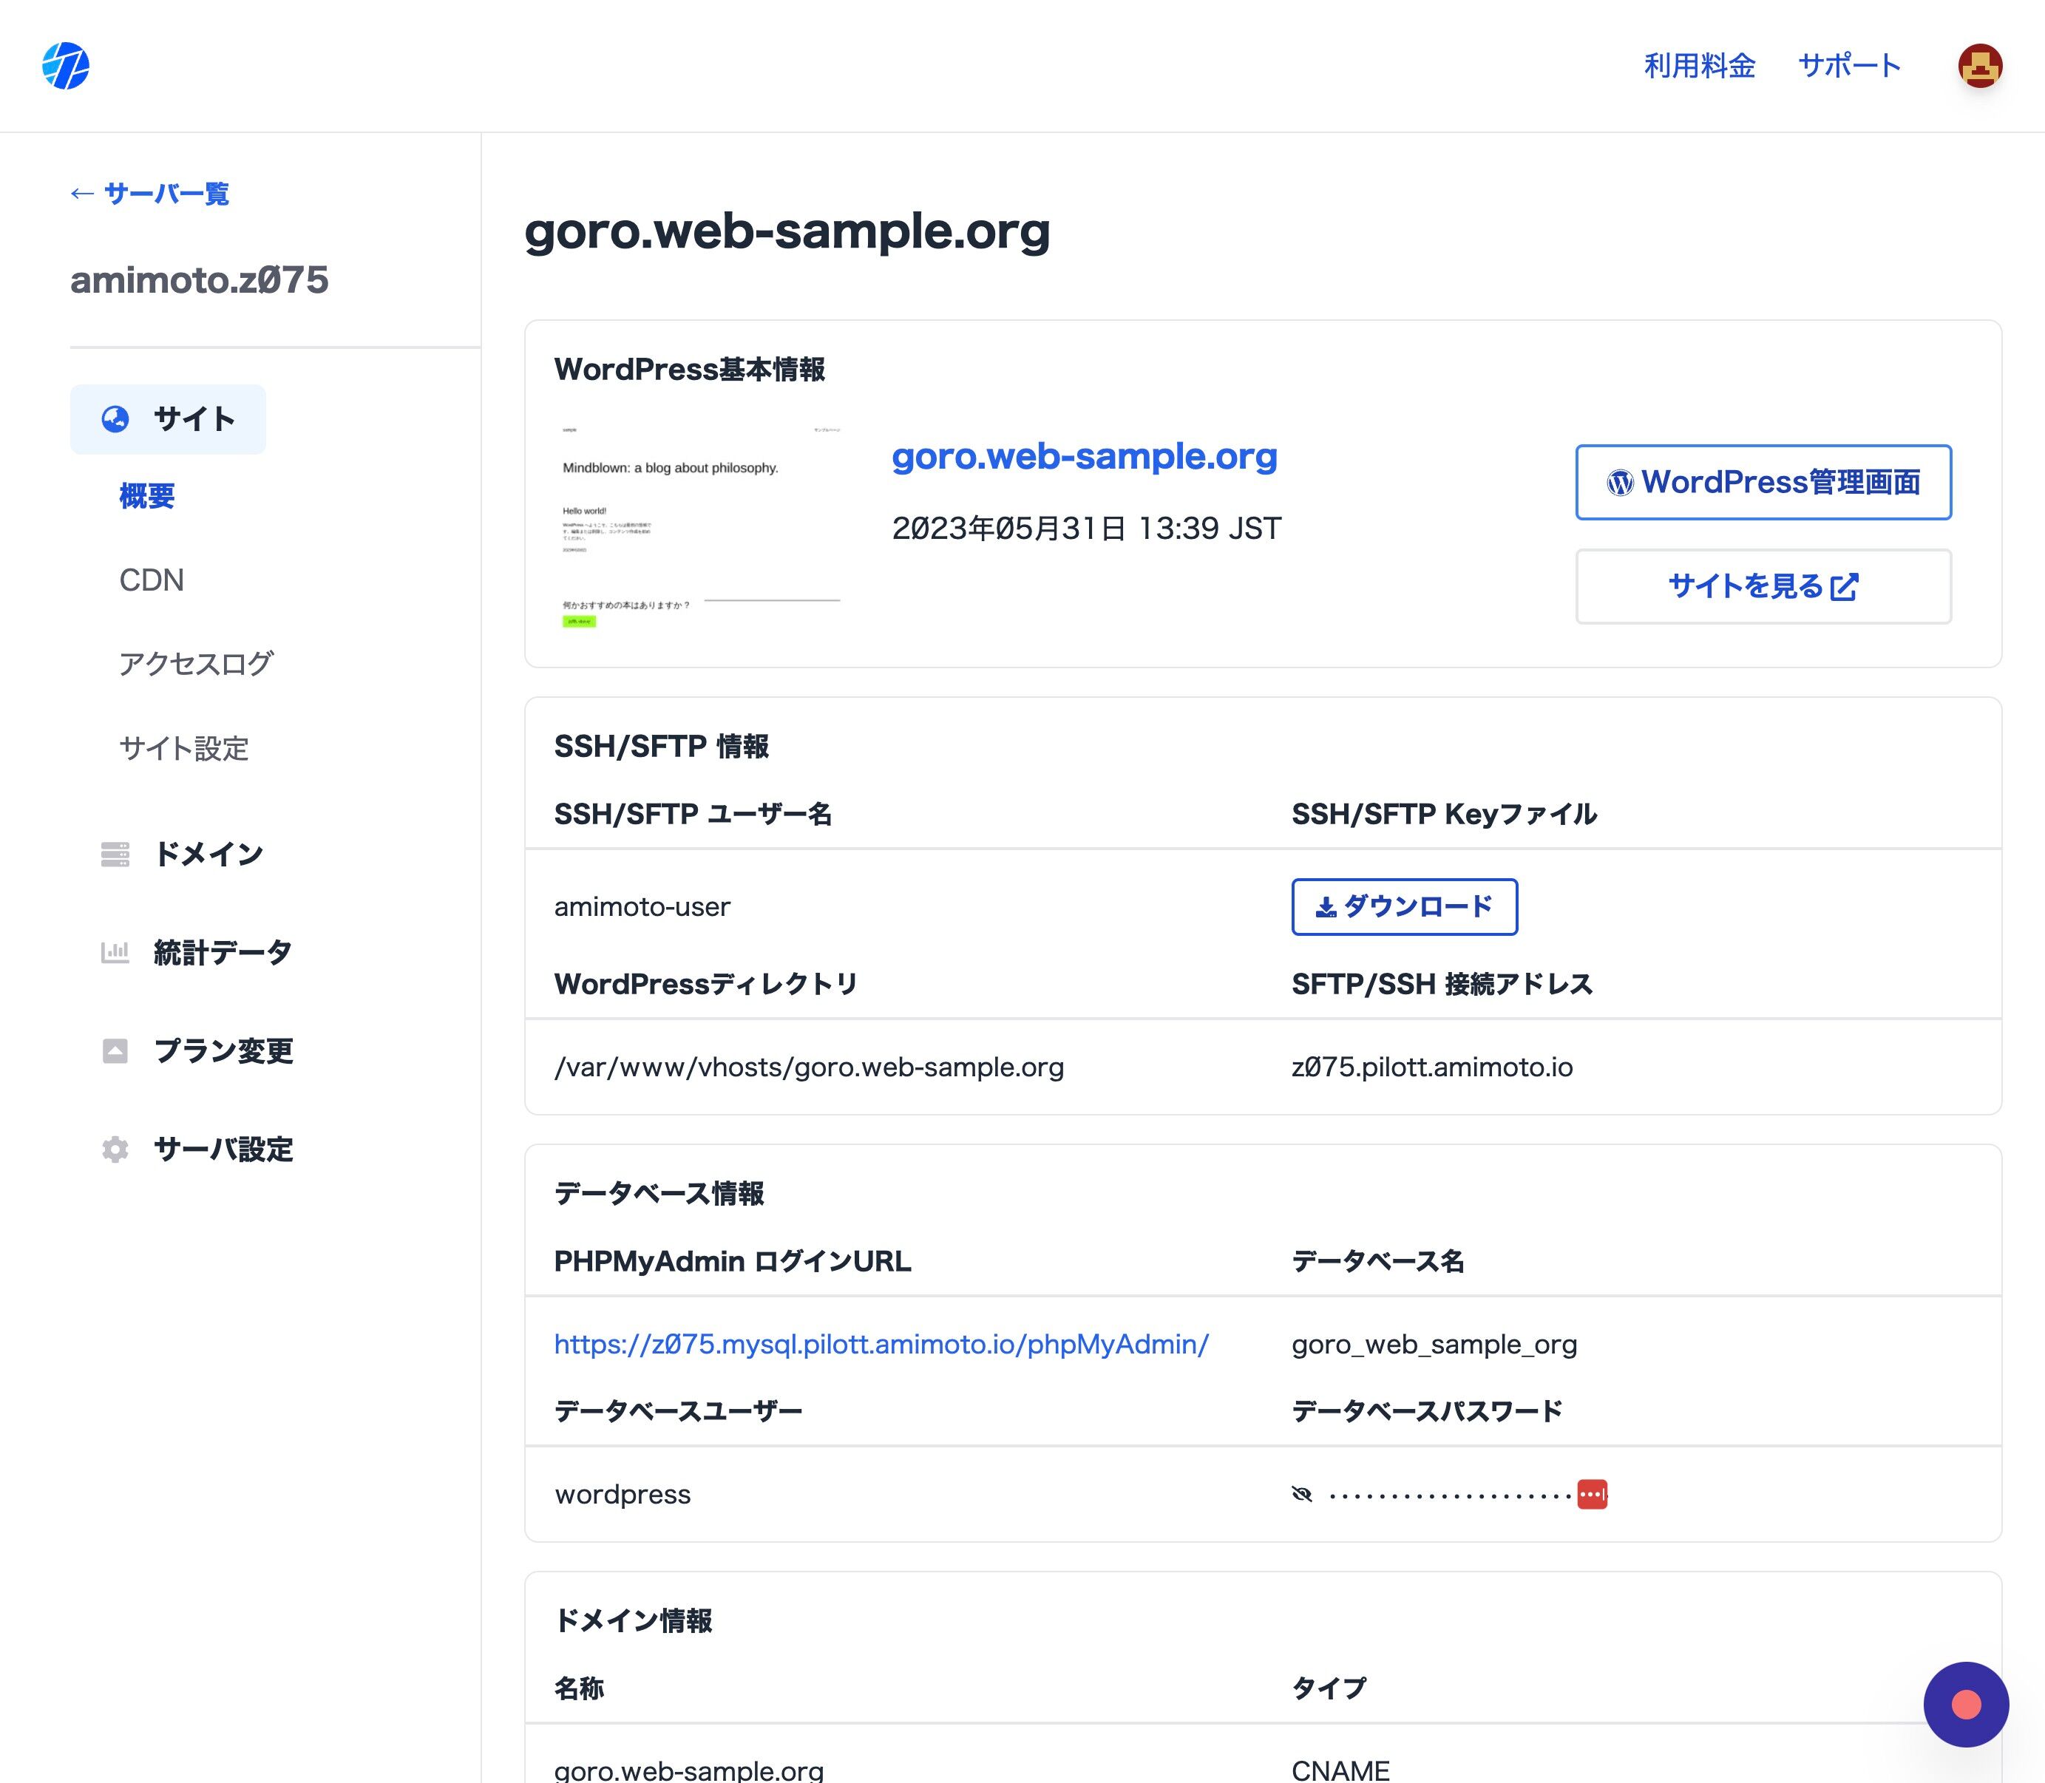2045x1783 pixels.
Task: Click the Amimoto logo icon
Action: 66,66
